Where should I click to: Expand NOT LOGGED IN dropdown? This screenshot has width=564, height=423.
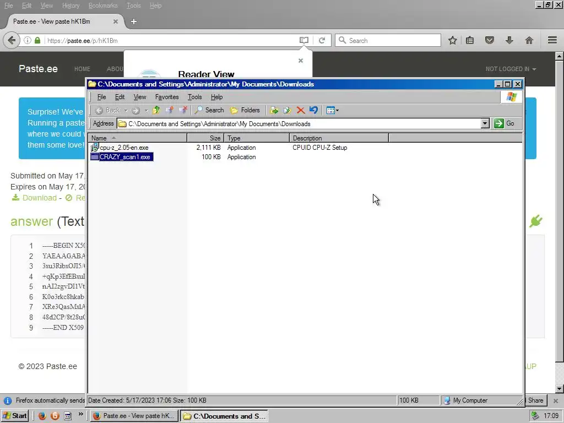coord(511,69)
